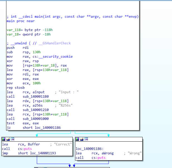Image resolution: width=172 pixels, height=168 pixels.
Task: Click the 'loc_140001186:' label in Wrong block
Action: [x=89, y=149]
